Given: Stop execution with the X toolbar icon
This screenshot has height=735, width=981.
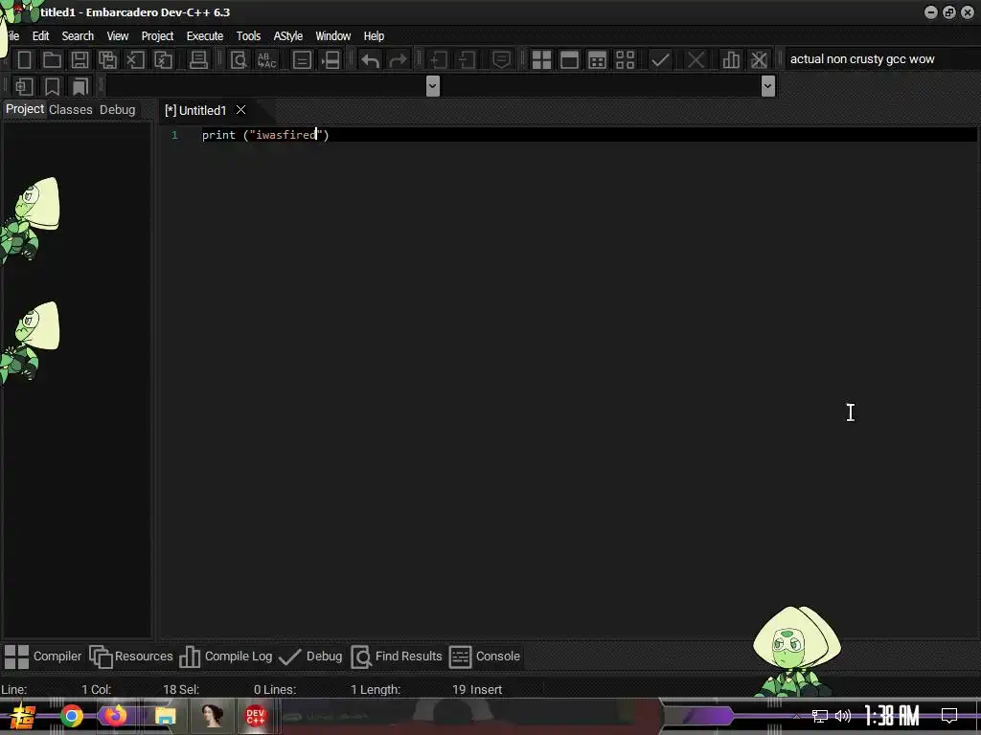Looking at the screenshot, I should point(696,60).
